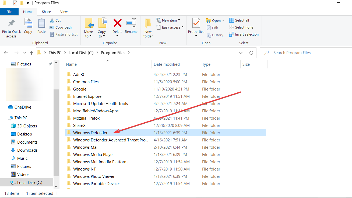
Task: Click the Edit ribbon button
Action: click(x=212, y=28)
